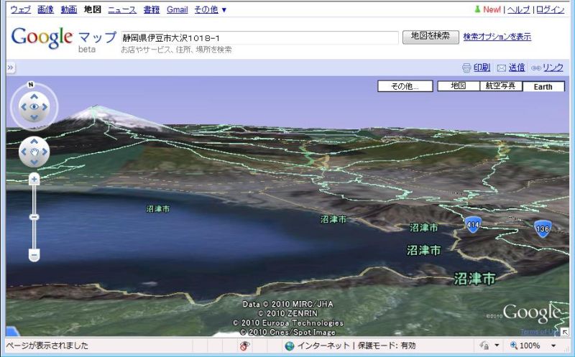Tilt the view down with the look joystick
Viewport: 575px width, 357px height.
(x=34, y=117)
